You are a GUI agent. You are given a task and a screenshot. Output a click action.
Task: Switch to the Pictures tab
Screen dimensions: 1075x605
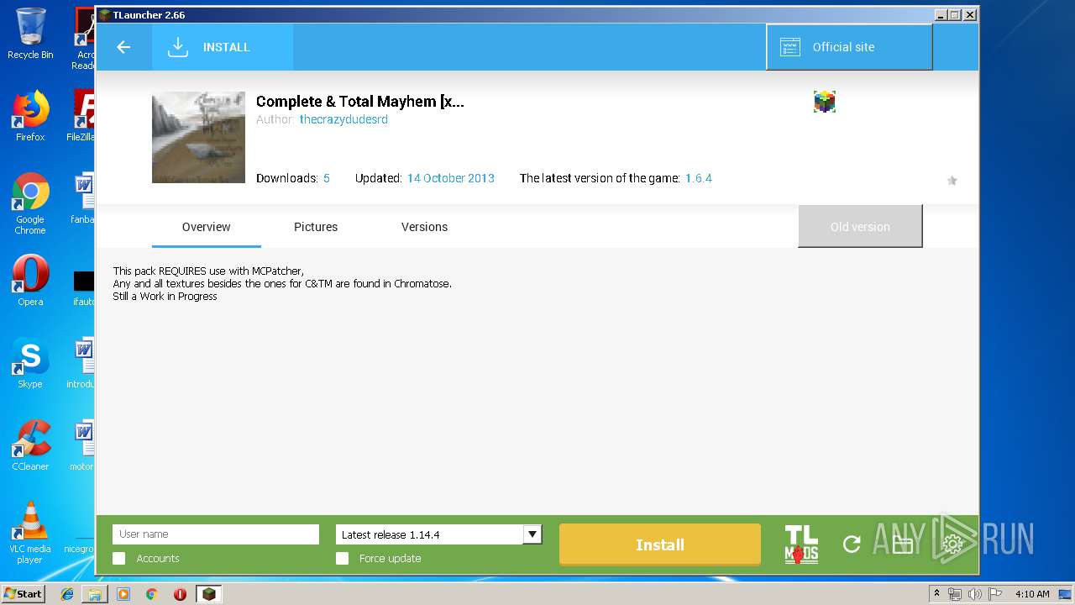click(316, 227)
